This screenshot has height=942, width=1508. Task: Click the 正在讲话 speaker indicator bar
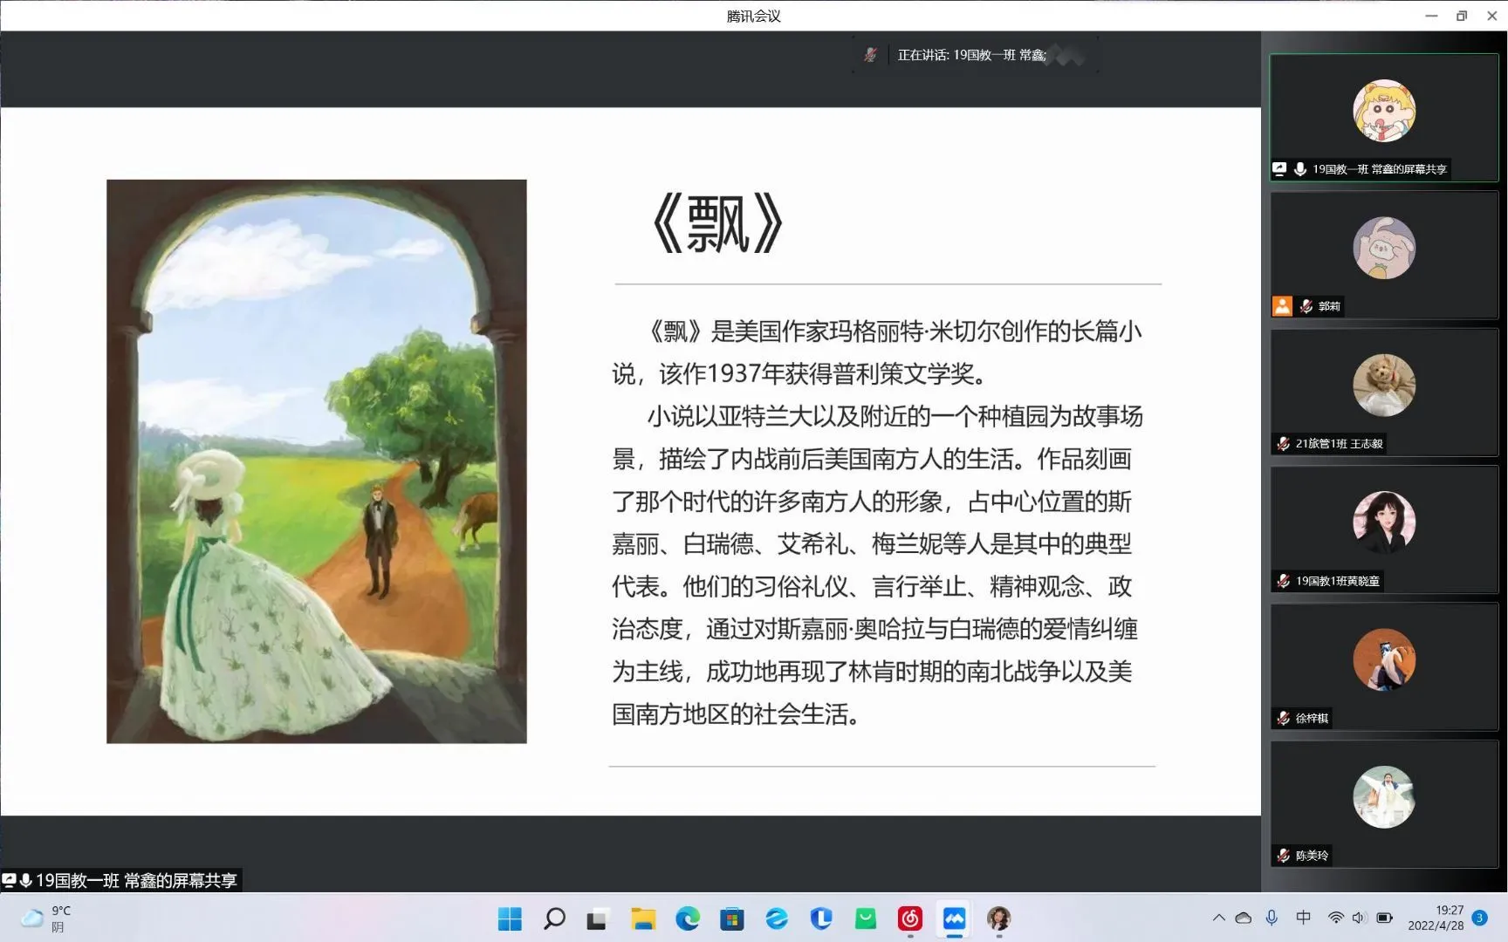[x=974, y=55]
